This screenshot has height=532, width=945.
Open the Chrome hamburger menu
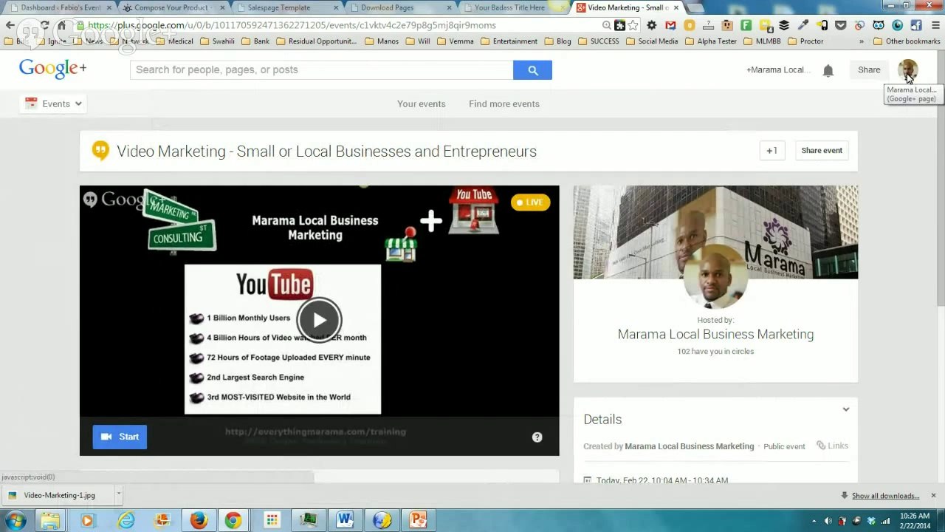(935, 25)
